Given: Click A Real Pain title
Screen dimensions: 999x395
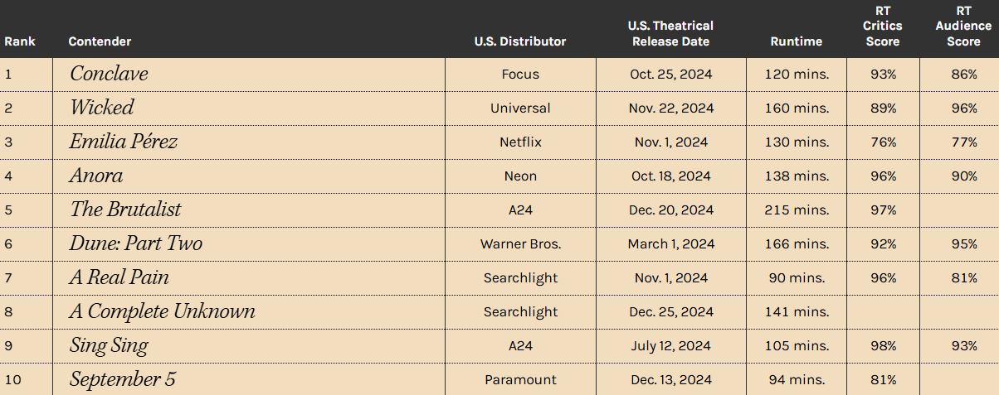Looking at the screenshot, I should tap(119, 277).
